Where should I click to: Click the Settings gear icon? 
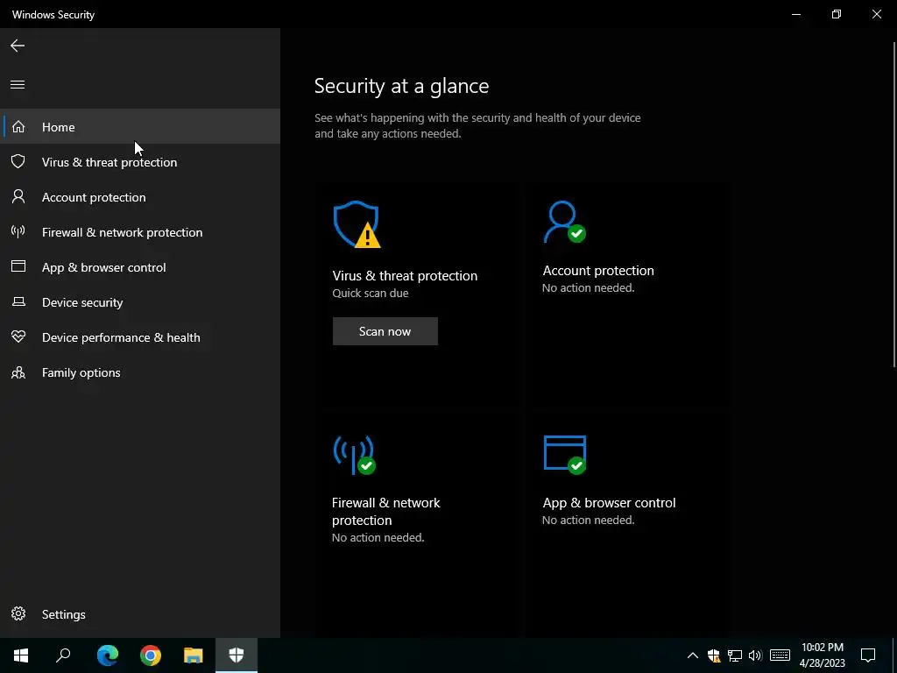[x=18, y=613]
